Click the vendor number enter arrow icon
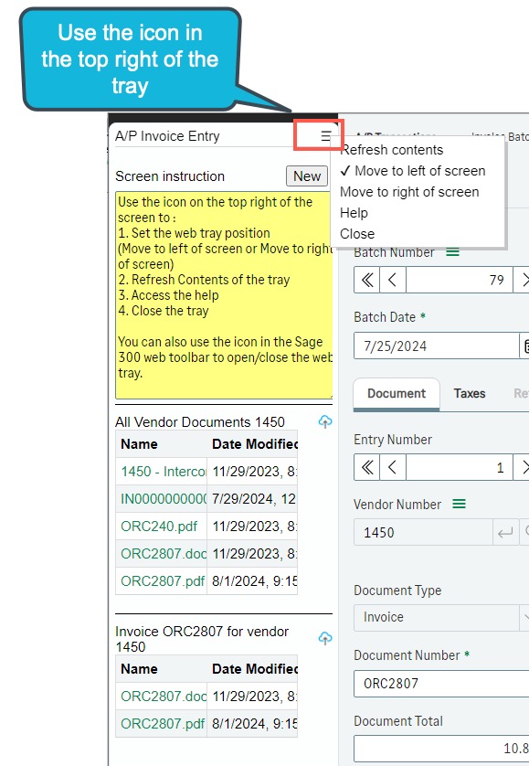Viewport: 529px width, 766px height. tap(505, 533)
